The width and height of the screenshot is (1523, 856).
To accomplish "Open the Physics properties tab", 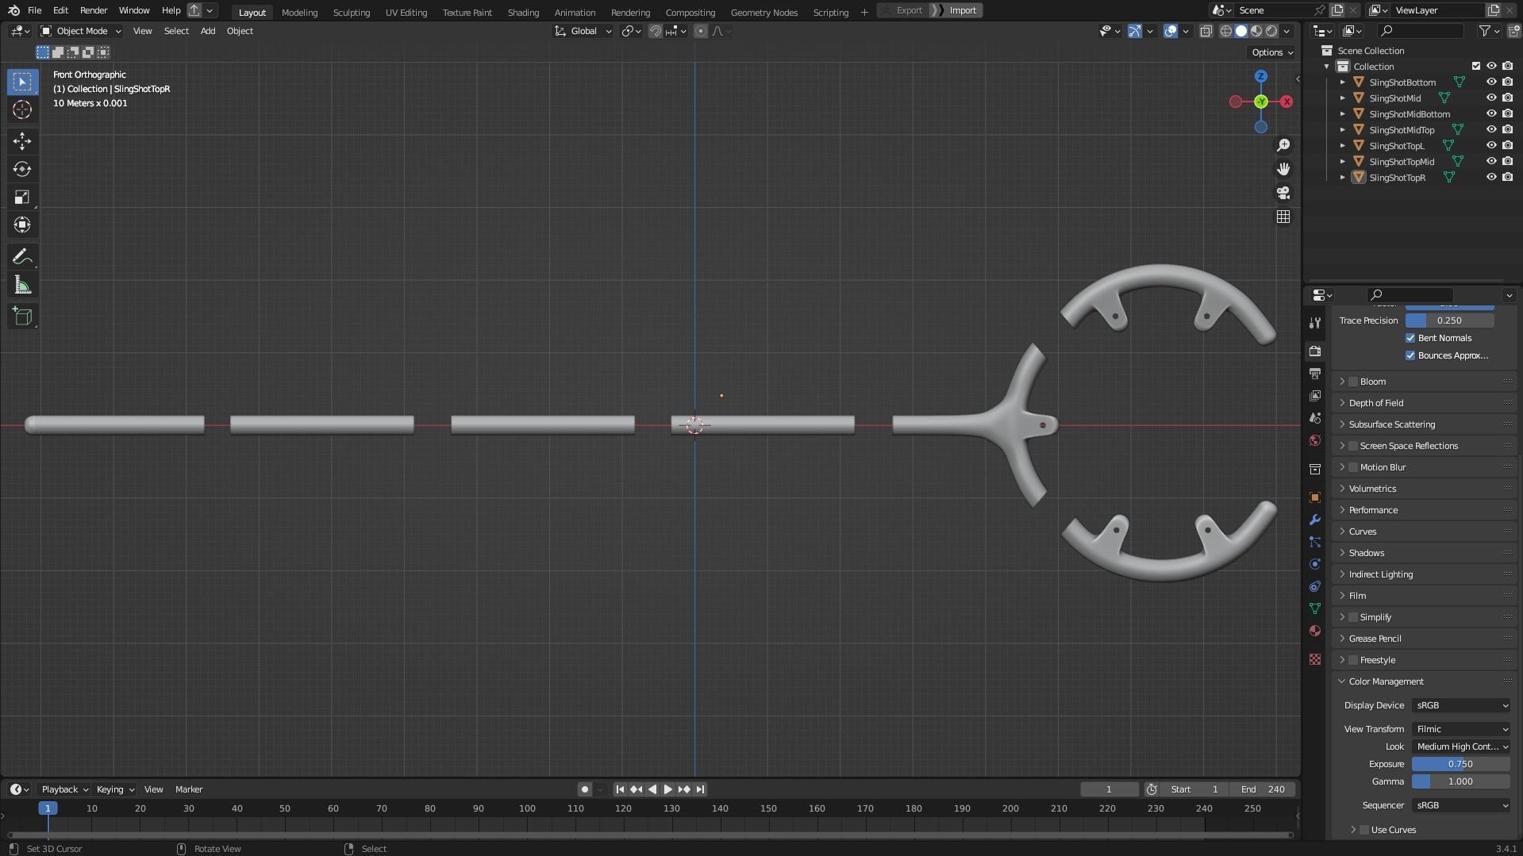I will (1315, 564).
